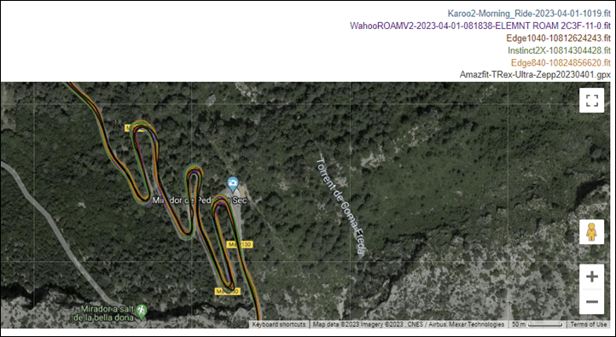Open Street View pegman
This screenshot has height=337, width=616.
click(x=591, y=232)
